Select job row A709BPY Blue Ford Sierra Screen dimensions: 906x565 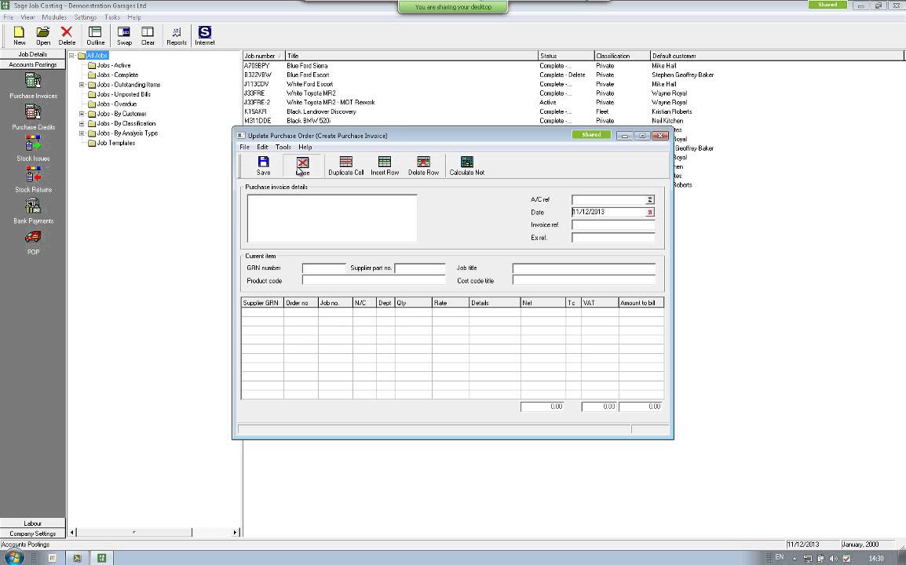tap(573, 66)
